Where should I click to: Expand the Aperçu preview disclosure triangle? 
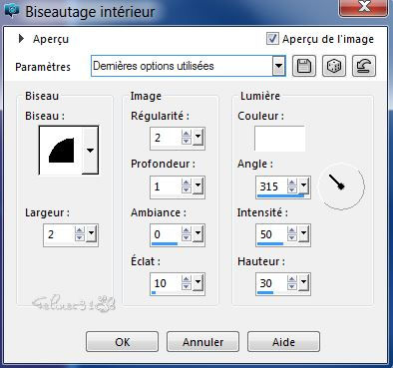click(x=21, y=39)
